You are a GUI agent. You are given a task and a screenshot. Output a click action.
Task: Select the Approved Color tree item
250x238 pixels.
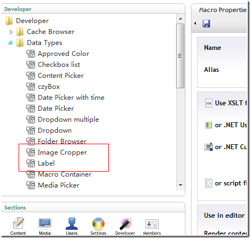coord(63,54)
